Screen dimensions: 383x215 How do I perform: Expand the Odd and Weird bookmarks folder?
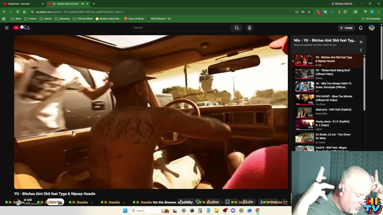pos(83,19)
